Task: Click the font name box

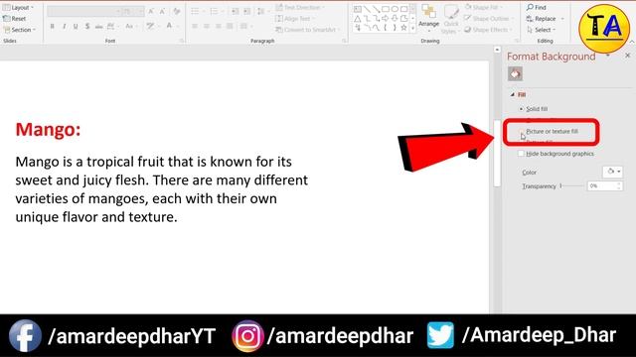Action: pos(83,11)
